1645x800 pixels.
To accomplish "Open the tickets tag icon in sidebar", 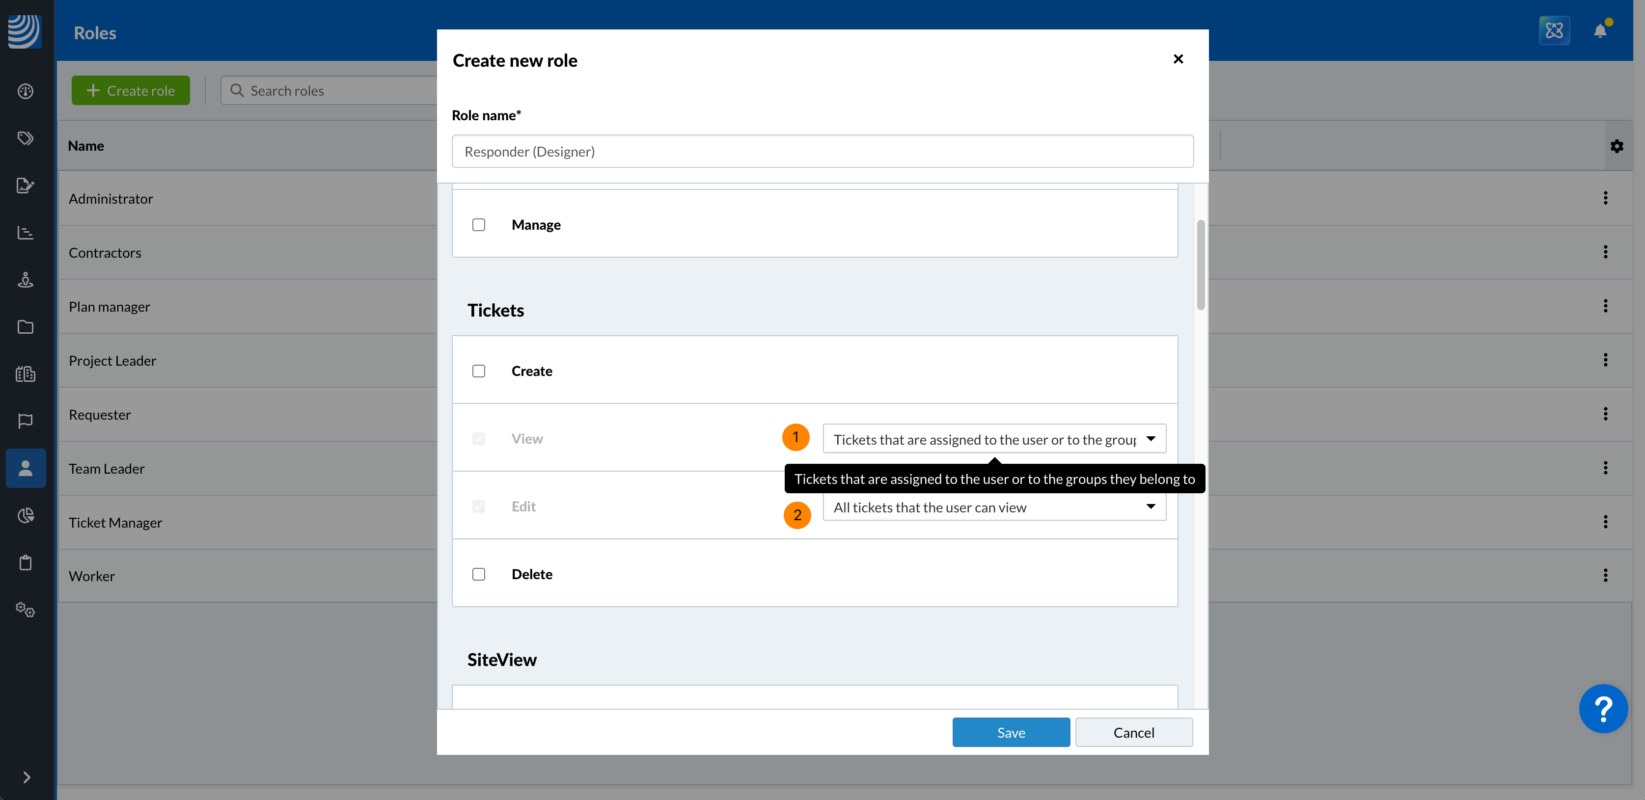I will (26, 138).
